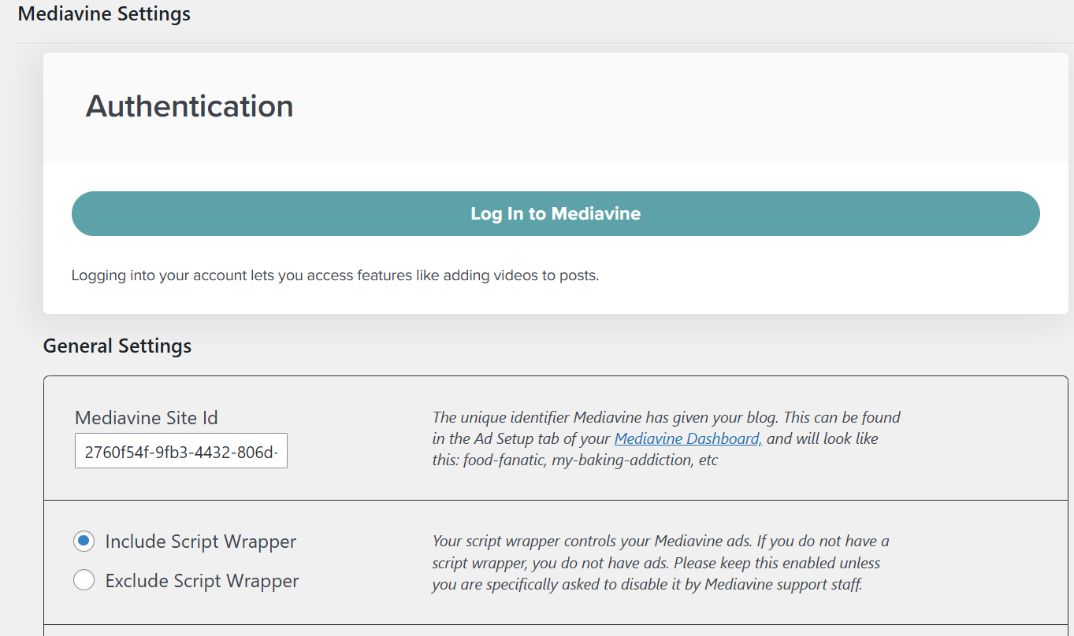Click the 'and will look like' text after the link
Screen dimensions: 1074x636
822,438
